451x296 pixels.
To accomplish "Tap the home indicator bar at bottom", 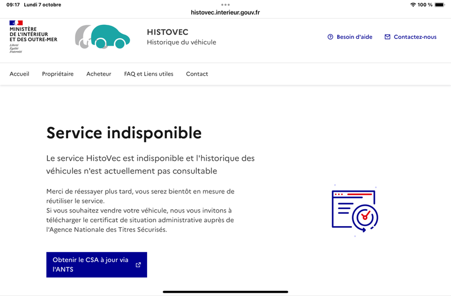I will click(225, 291).
